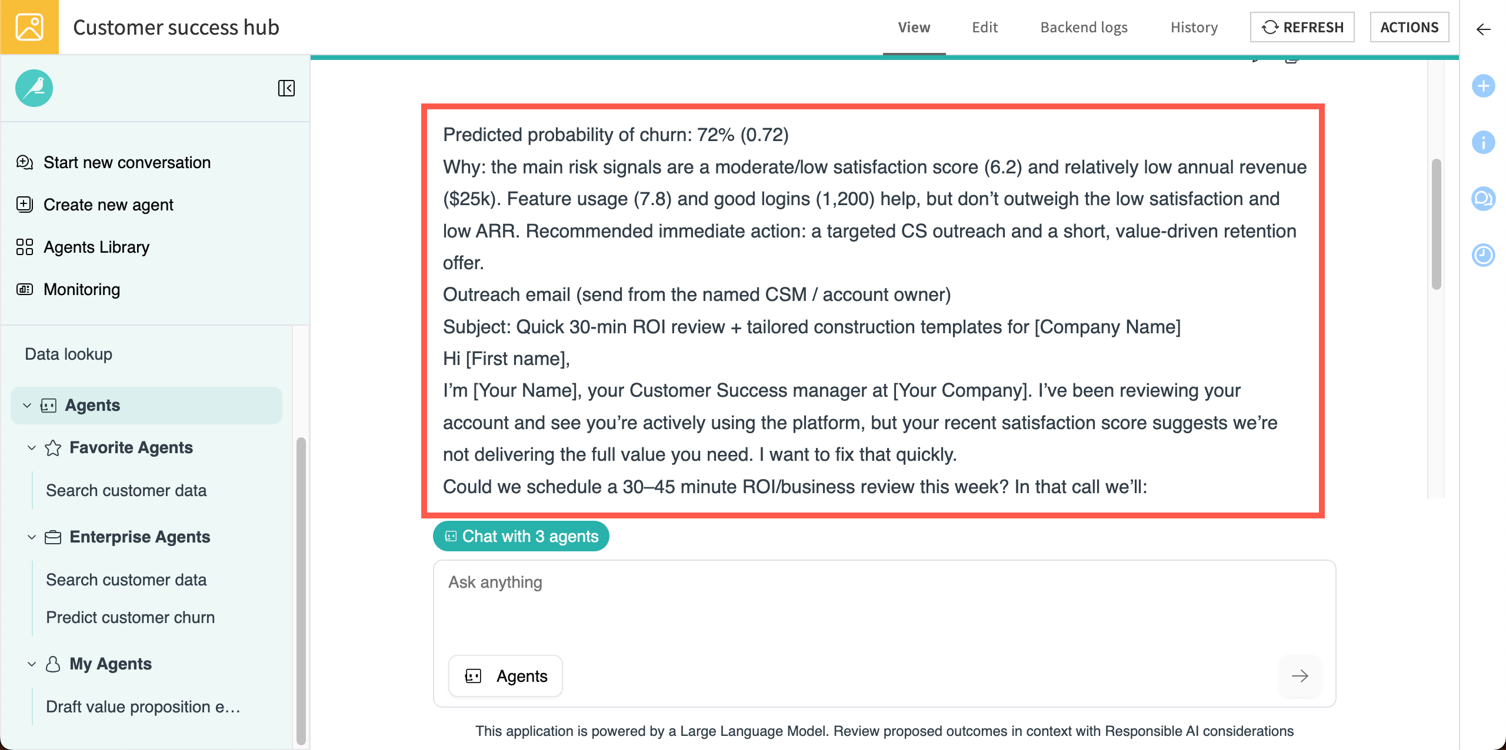This screenshot has height=750, width=1506.
Task: Collapse the left sidebar panel icon
Action: pyautogui.click(x=286, y=88)
